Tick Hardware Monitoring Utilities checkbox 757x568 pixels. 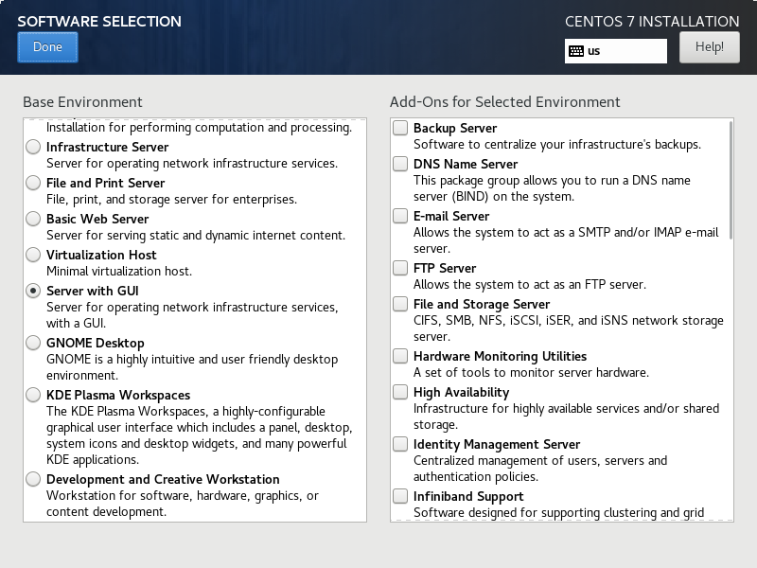[400, 356]
